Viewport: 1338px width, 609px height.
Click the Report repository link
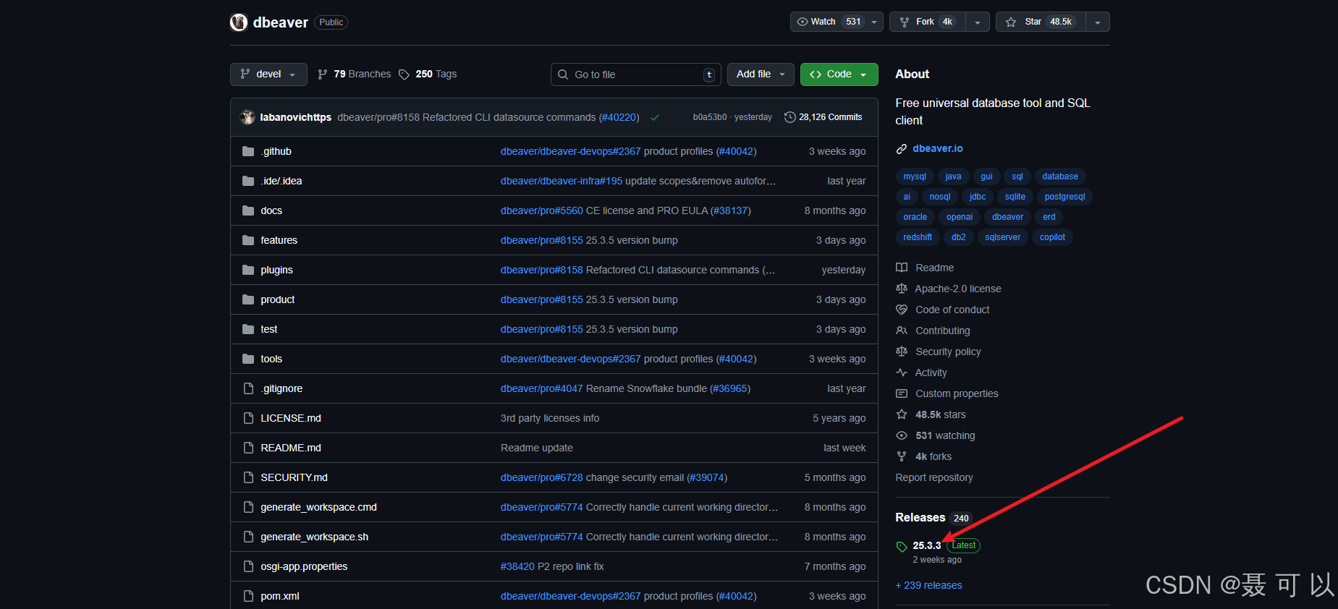[x=934, y=477]
